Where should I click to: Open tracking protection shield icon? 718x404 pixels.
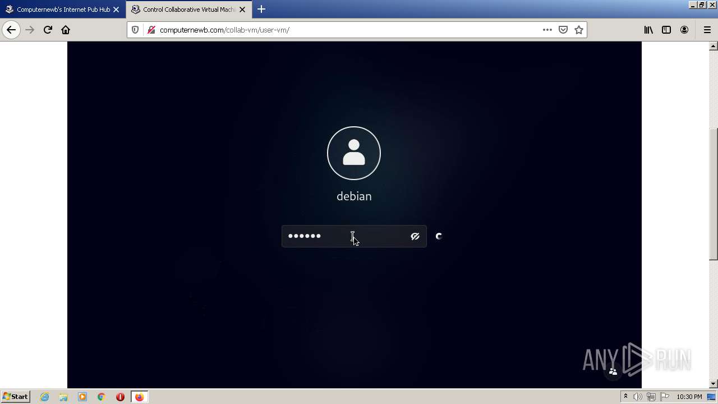point(135,30)
